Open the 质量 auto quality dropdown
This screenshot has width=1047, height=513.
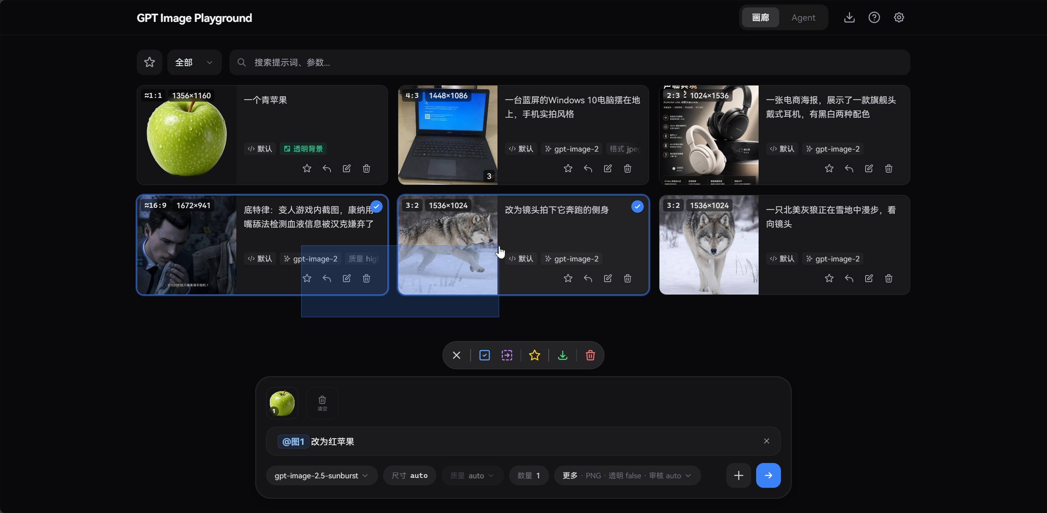point(473,475)
